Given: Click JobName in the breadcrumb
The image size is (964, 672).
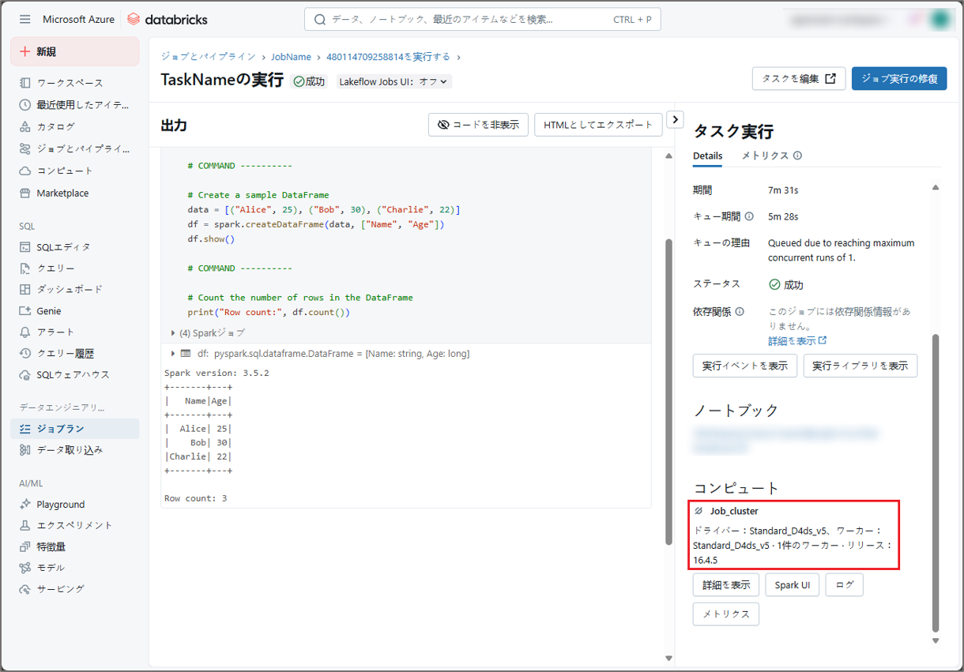Looking at the screenshot, I should coord(291,57).
